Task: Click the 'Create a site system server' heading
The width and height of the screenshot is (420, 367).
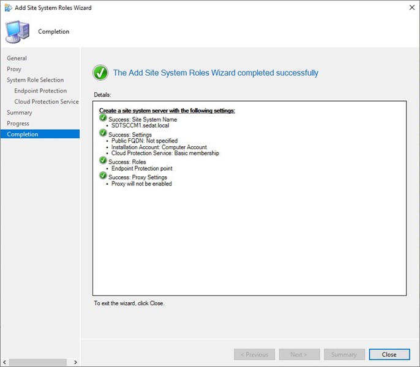Action: pos(167,111)
